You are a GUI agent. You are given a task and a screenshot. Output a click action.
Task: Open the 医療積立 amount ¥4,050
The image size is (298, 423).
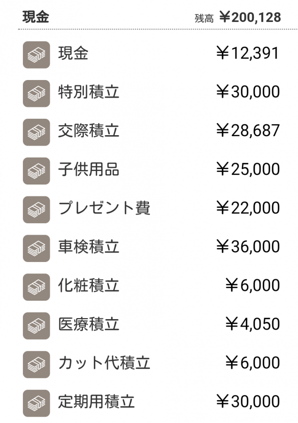point(252,324)
